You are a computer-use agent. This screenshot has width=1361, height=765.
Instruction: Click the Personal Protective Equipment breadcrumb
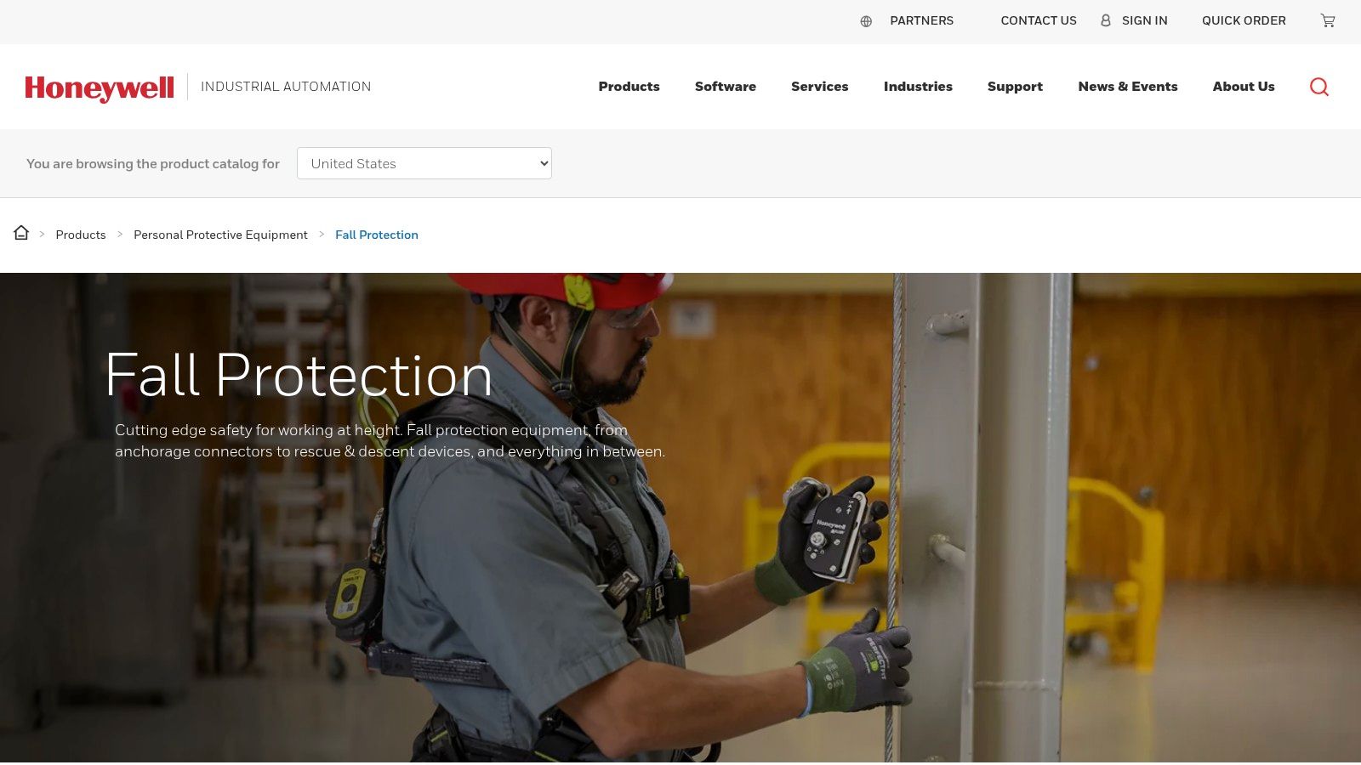tap(220, 235)
